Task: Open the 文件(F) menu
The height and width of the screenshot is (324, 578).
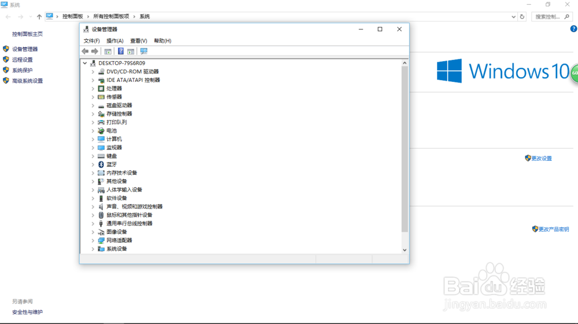Action: [x=91, y=41]
